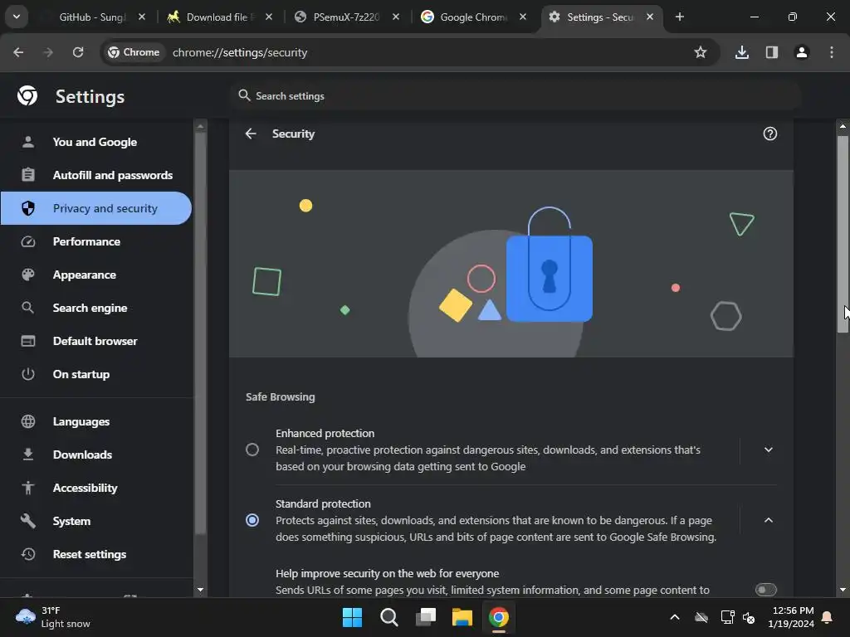The height and width of the screenshot is (637, 850).
Task: Open Task View on taskbar
Action: click(x=426, y=617)
